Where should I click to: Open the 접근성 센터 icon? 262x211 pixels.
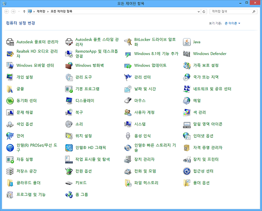click(187, 171)
